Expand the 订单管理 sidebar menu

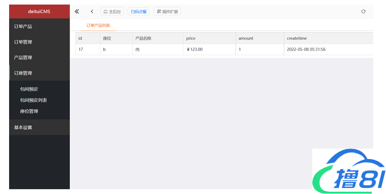(x=39, y=42)
